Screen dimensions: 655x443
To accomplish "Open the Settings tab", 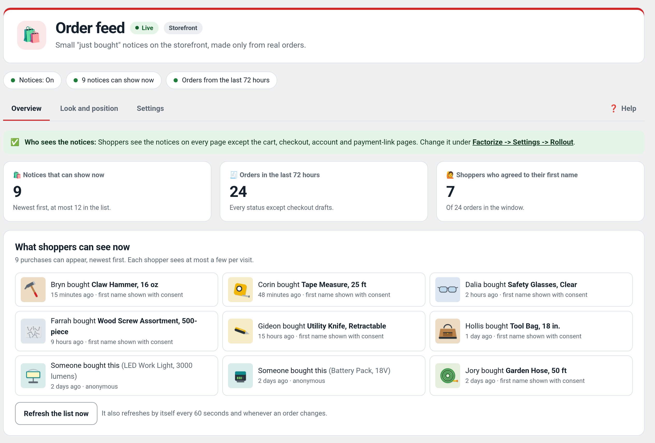I will (150, 109).
